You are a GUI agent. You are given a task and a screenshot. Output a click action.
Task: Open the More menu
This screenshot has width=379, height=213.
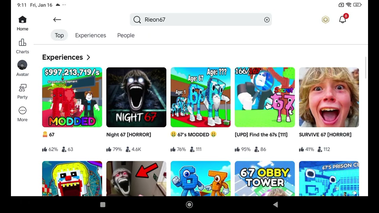[23, 114]
